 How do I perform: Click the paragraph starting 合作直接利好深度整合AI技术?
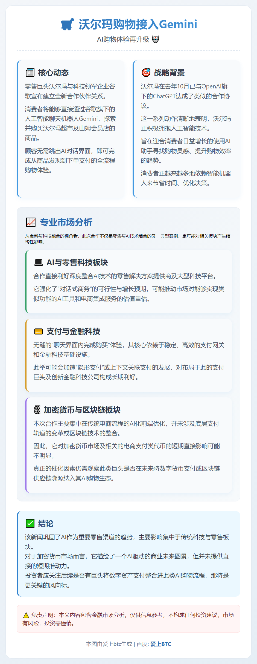coord(125,276)
